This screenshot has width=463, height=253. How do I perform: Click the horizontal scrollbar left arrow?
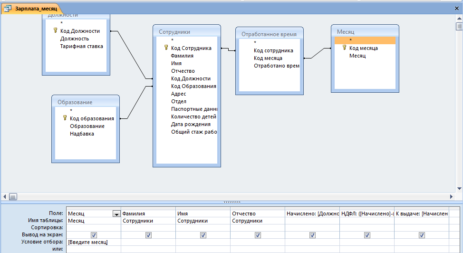click(x=4, y=196)
